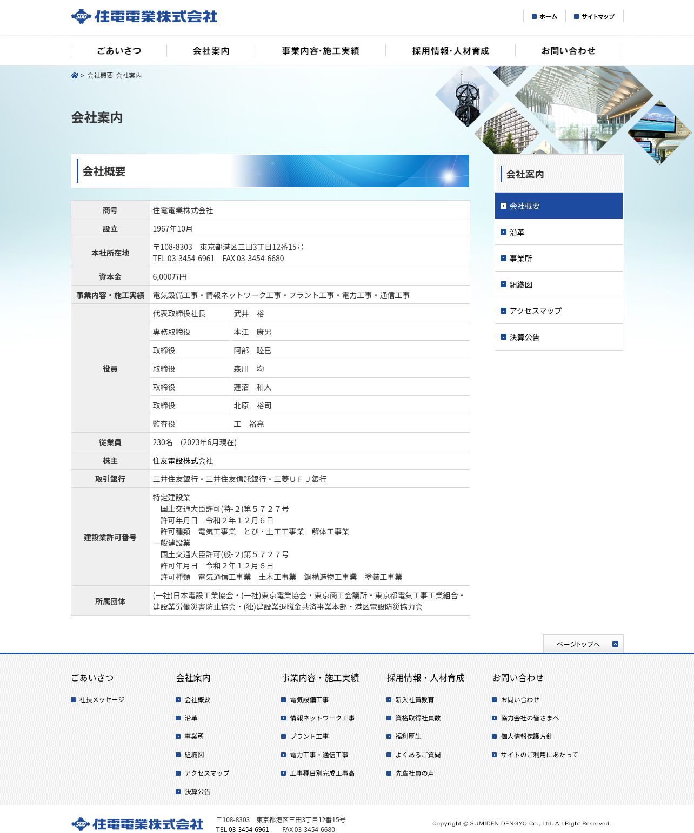Click the breadcrumb home icon
Image resolution: width=694 pixels, height=833 pixels.
pyautogui.click(x=75, y=76)
